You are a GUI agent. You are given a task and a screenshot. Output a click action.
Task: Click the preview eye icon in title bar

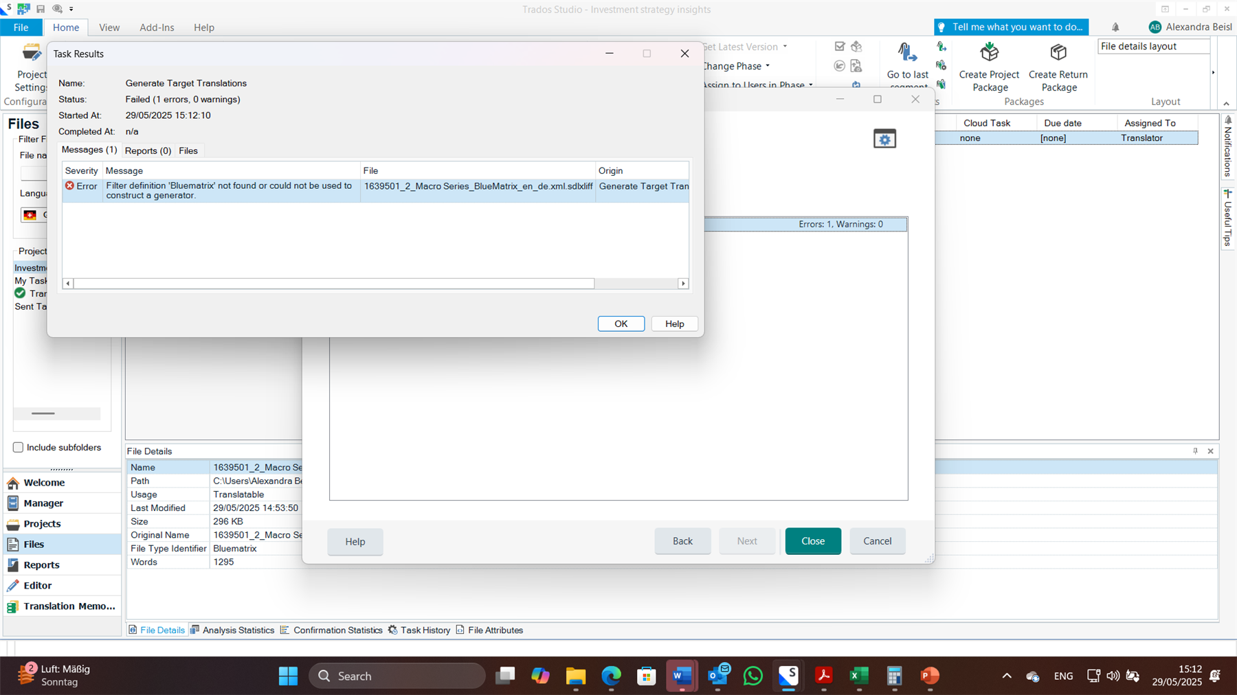coord(58,9)
